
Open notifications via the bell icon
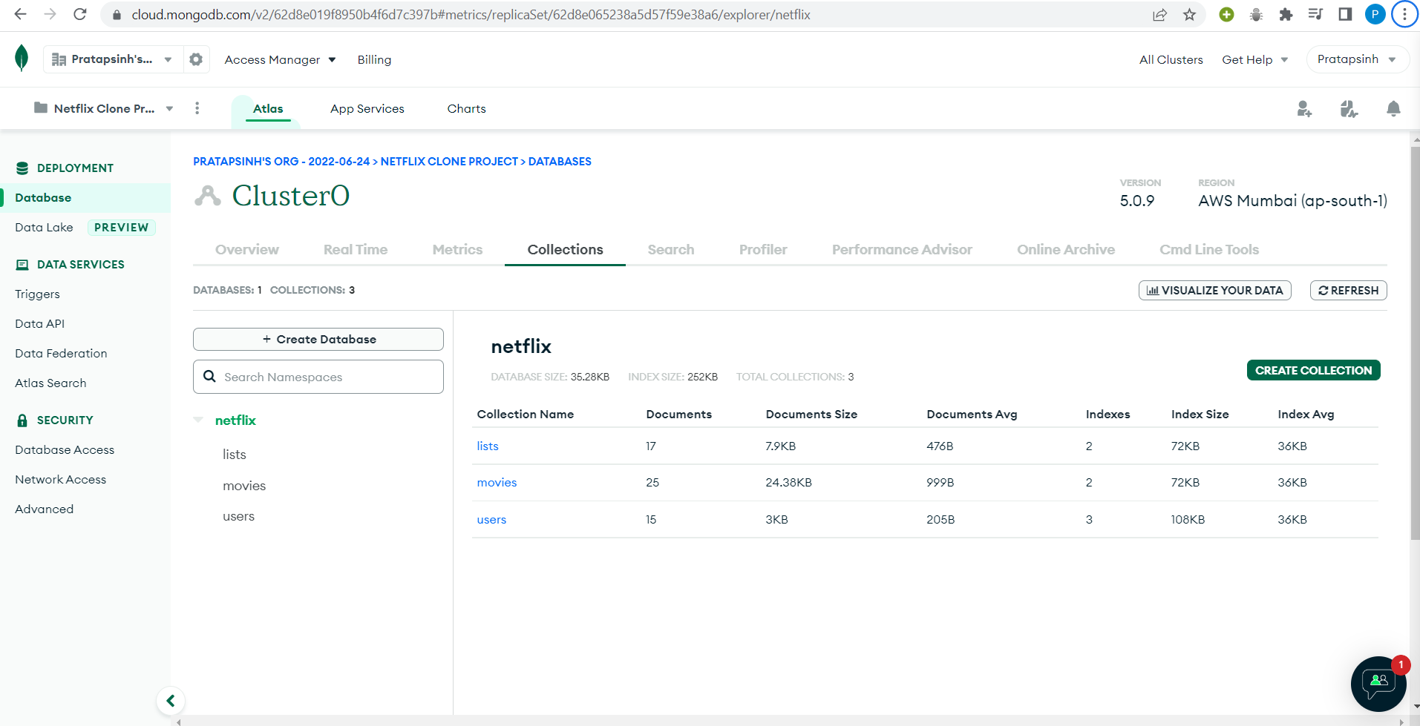coord(1394,108)
